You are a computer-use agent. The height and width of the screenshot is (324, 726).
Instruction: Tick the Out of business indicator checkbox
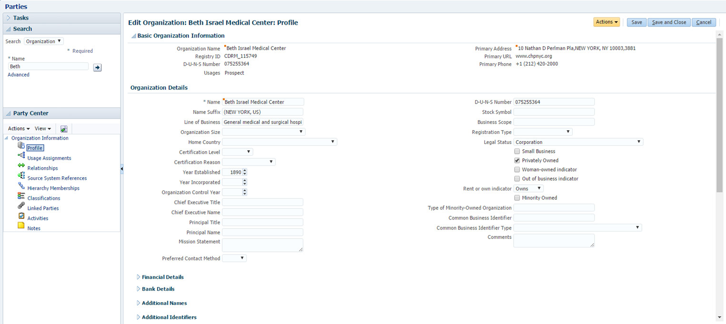pos(517,179)
